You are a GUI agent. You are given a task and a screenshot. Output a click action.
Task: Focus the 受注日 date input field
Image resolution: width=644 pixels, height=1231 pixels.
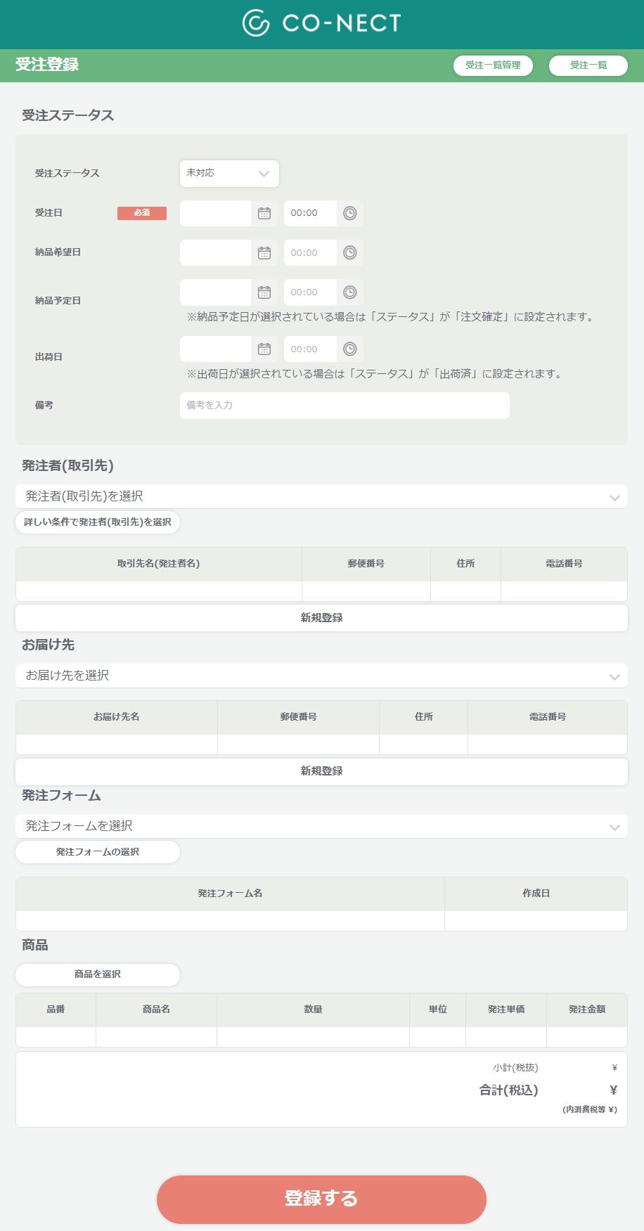[215, 213]
